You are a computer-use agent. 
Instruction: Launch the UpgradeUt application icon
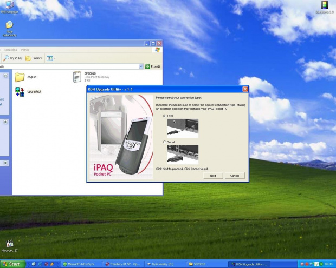(20, 91)
